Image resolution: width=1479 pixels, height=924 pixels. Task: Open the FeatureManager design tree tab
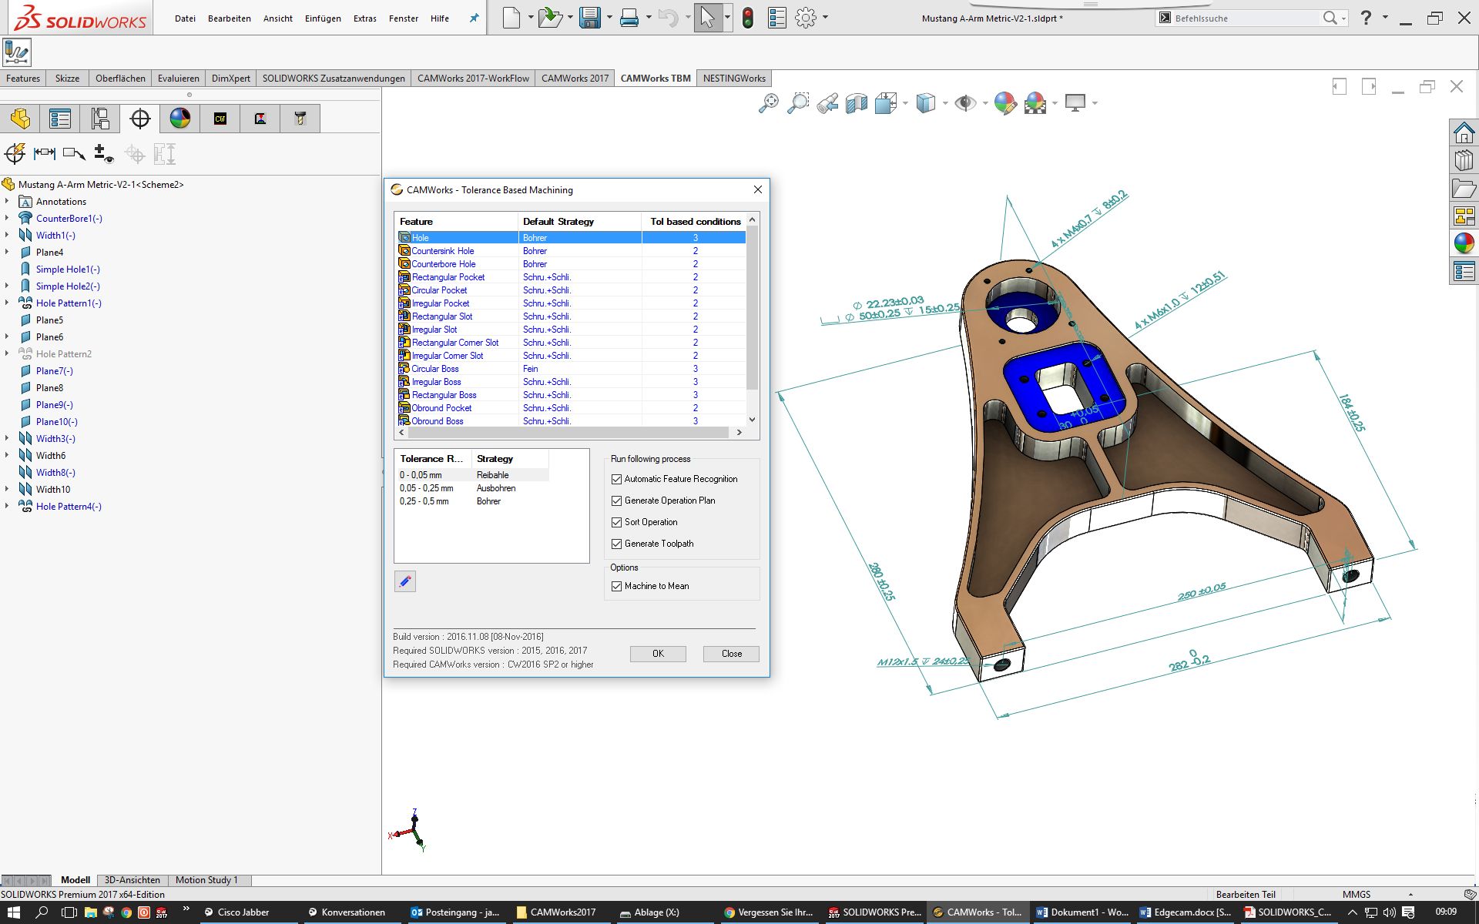pyautogui.click(x=21, y=119)
